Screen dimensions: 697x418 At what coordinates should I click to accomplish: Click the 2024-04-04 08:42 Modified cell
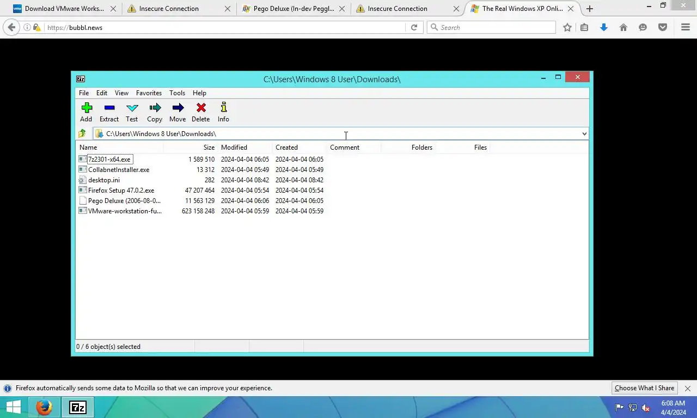point(245,180)
